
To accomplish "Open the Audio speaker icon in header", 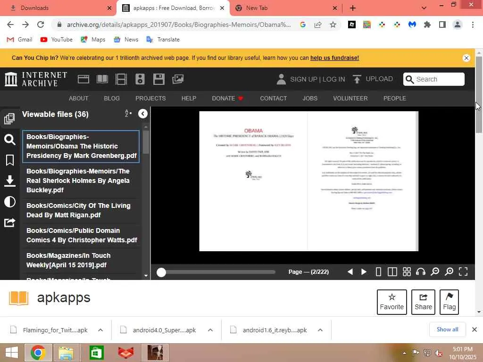I will tap(140, 79).
